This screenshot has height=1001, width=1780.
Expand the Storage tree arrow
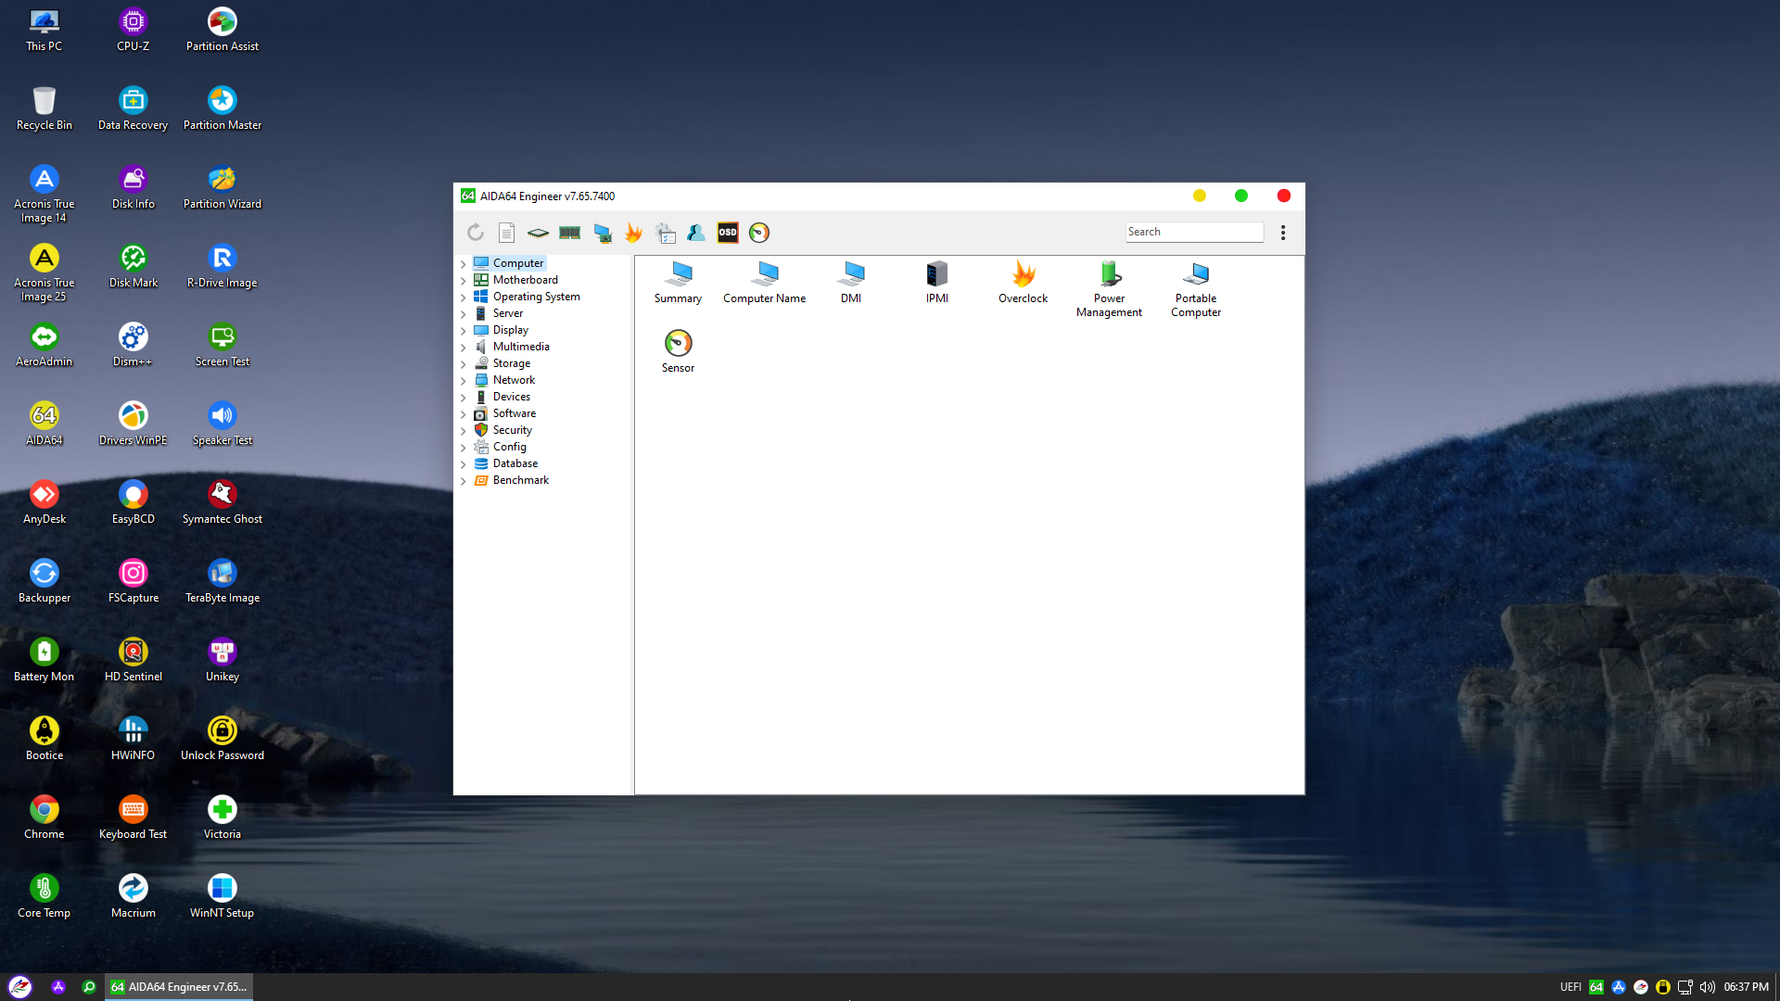coord(464,364)
